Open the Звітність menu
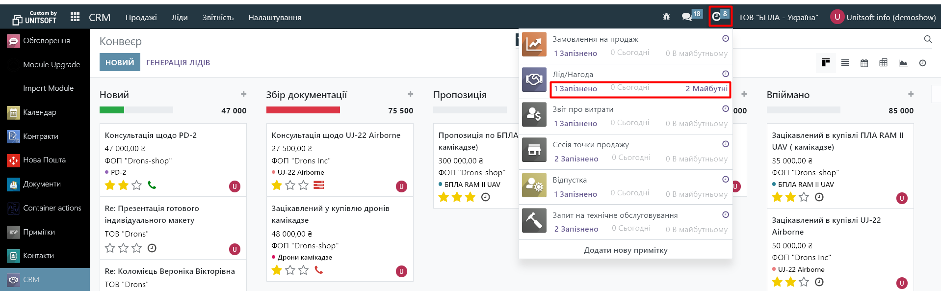 218,17
